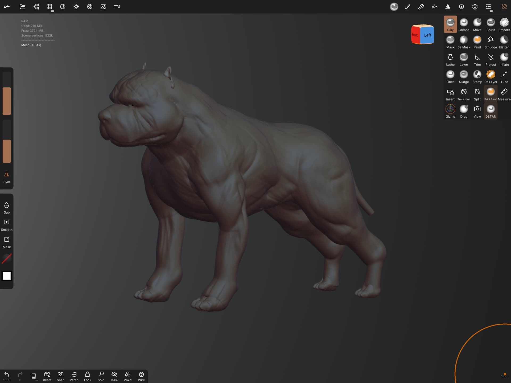
Task: Select the Trim tool
Action: pyautogui.click(x=477, y=59)
